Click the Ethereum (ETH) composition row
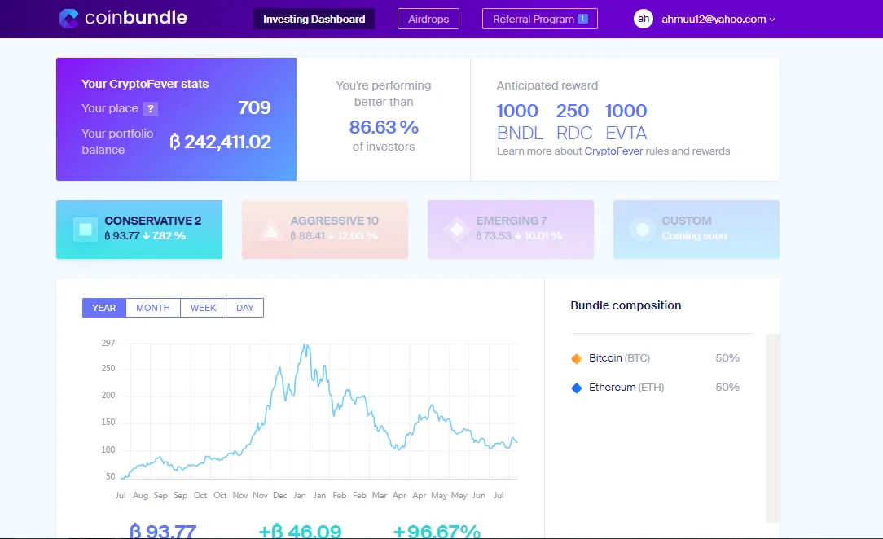The image size is (883, 539). point(661,388)
